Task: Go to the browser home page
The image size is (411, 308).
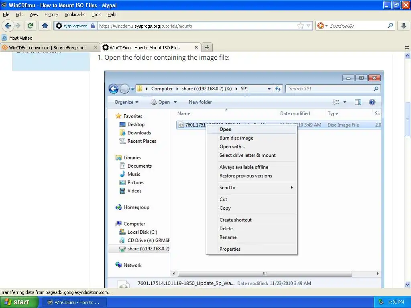Action: pyautogui.click(x=45, y=26)
